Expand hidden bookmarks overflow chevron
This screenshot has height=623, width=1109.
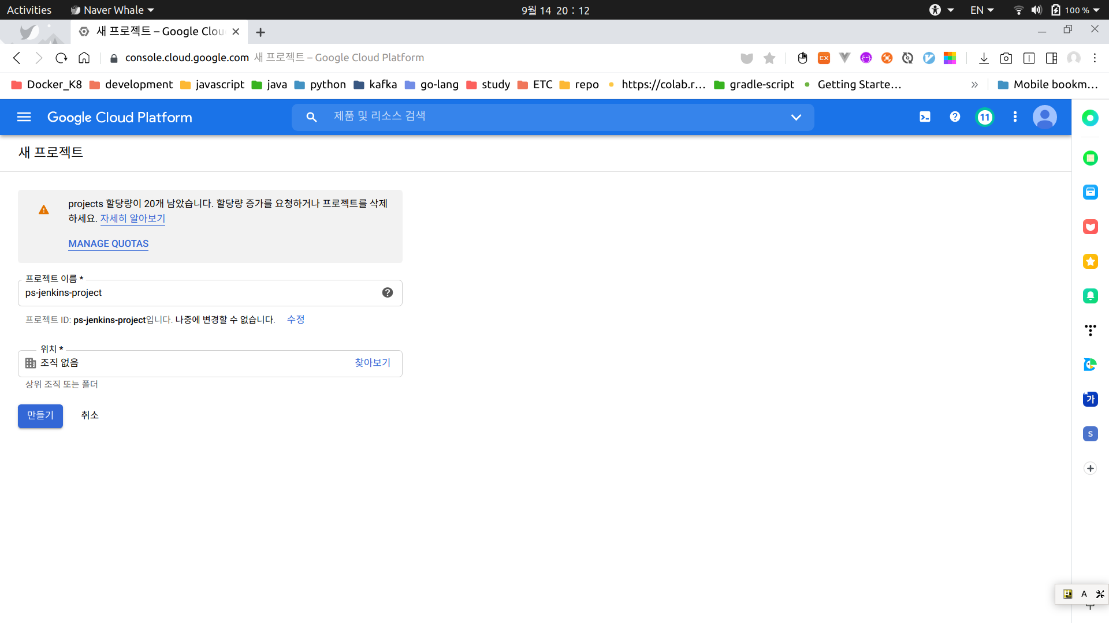pyautogui.click(x=974, y=85)
